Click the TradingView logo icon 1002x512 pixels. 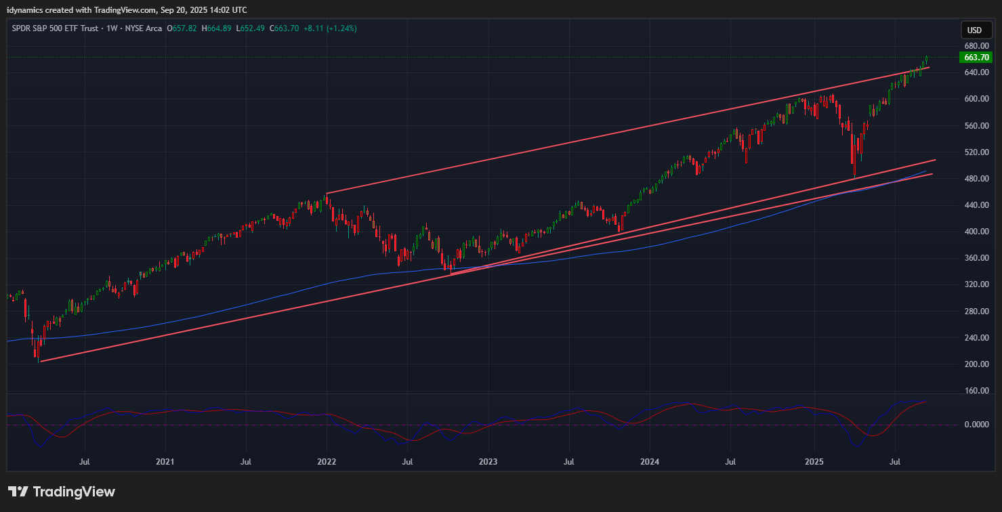18,492
